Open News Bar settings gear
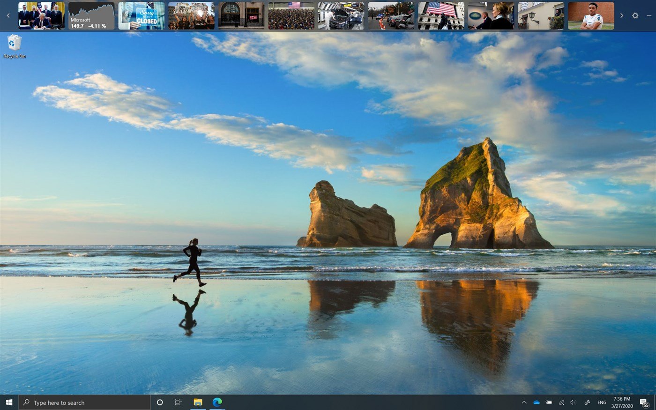 pos(635,15)
